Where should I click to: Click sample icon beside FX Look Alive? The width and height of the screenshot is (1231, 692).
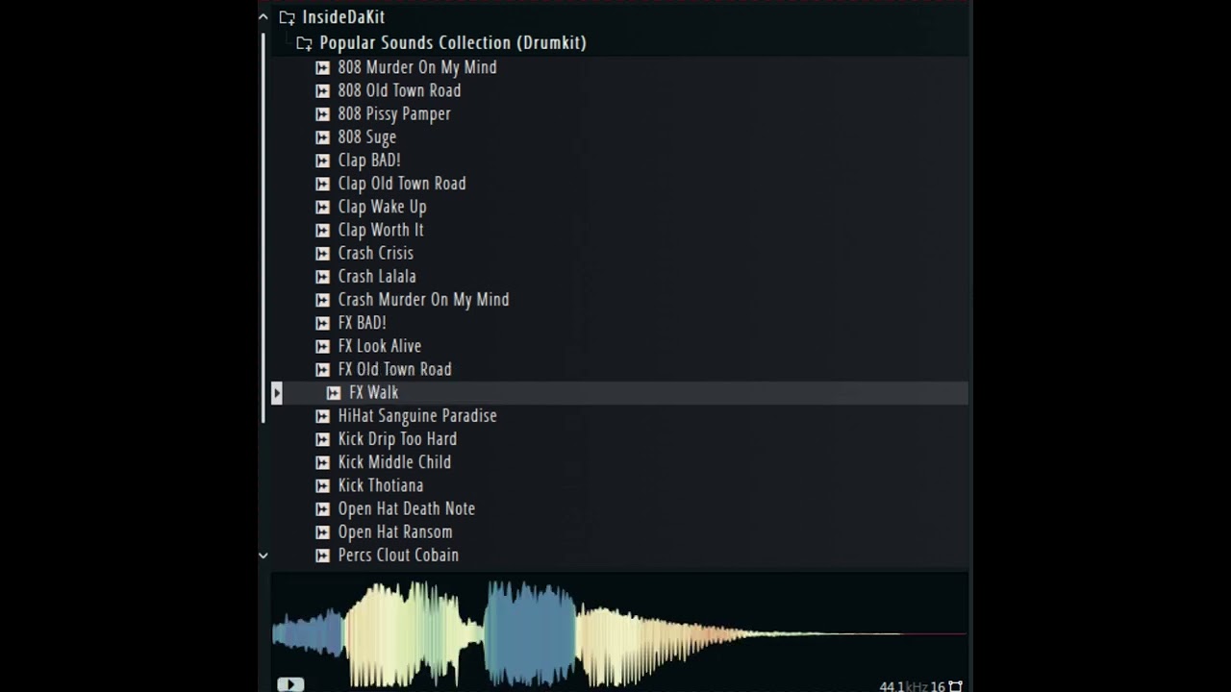coord(323,346)
